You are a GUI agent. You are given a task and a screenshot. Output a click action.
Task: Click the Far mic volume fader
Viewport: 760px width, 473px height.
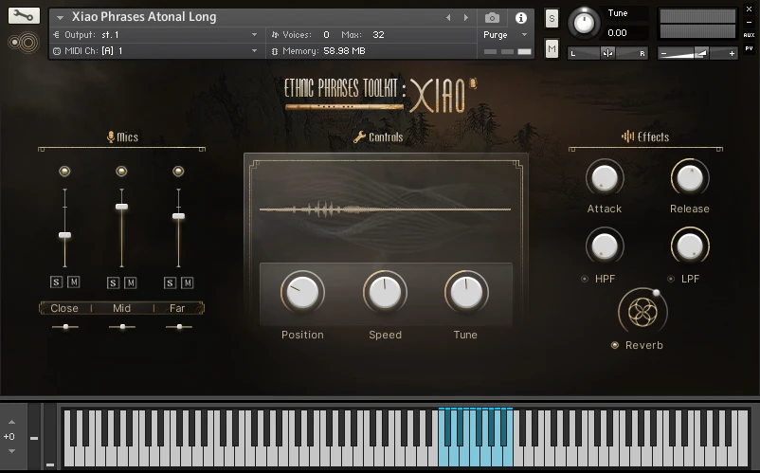point(178,216)
